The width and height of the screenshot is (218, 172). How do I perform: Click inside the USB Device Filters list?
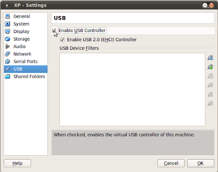[x=133, y=90]
